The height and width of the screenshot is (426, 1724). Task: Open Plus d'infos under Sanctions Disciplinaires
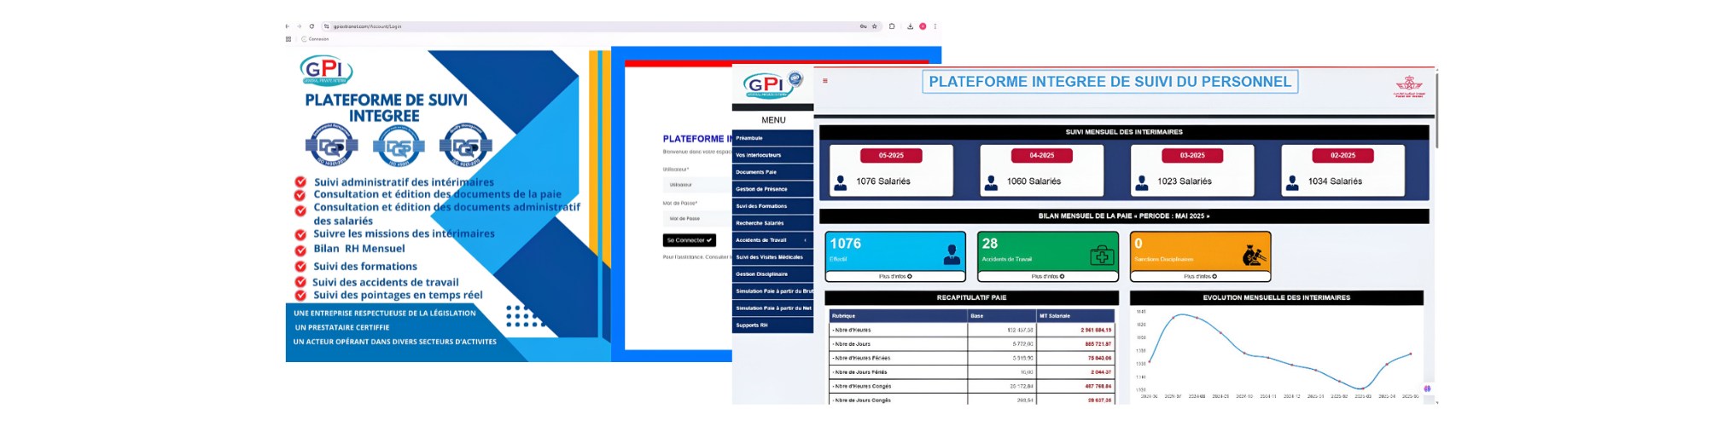tap(1200, 277)
